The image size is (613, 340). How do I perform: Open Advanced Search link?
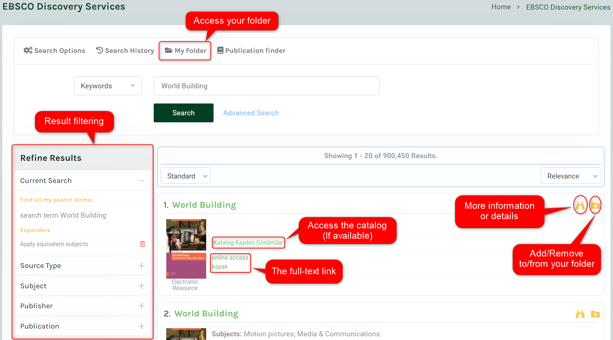[251, 113]
